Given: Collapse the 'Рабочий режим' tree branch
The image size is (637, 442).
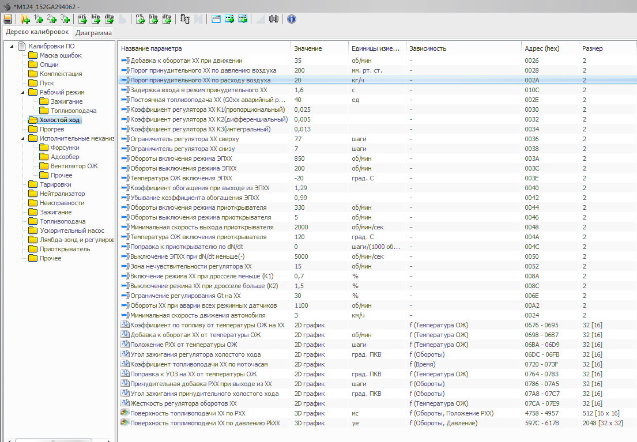Looking at the screenshot, I should pyautogui.click(x=22, y=92).
